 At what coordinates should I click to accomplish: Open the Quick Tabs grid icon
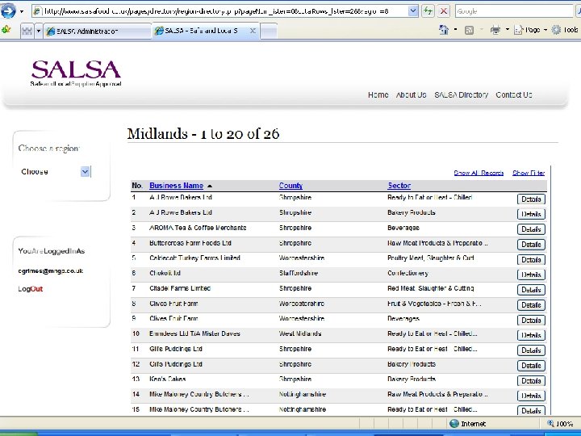click(x=27, y=31)
